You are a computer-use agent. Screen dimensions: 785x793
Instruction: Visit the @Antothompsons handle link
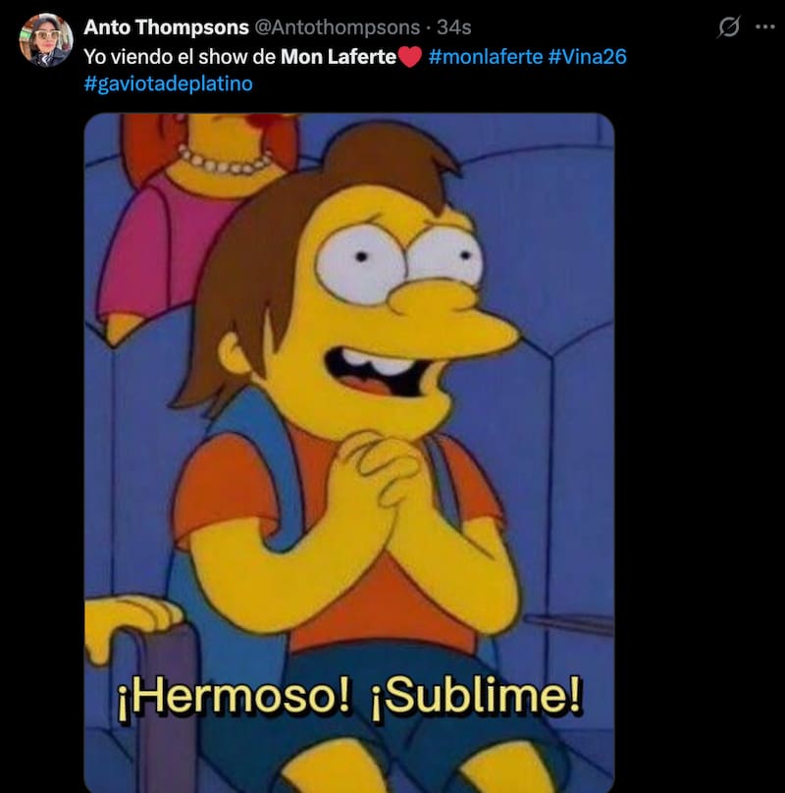(x=337, y=27)
